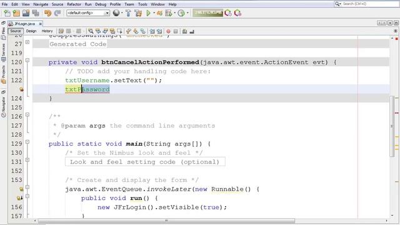Switch to the Source view
This screenshot has width=400, height=225.
tap(16, 31)
